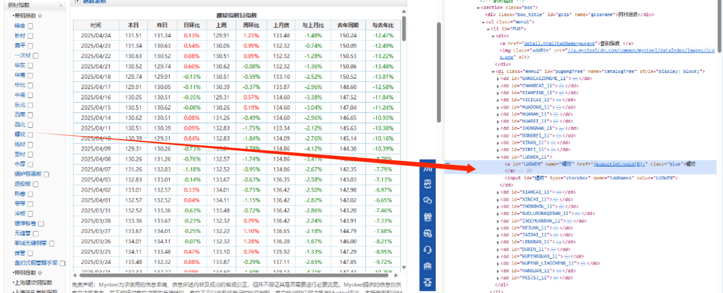Collapse the section class="box" node

tap(478, 8)
